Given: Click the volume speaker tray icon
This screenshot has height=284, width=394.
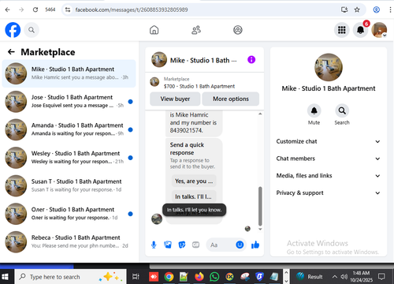Looking at the screenshot, I should click(344, 277).
